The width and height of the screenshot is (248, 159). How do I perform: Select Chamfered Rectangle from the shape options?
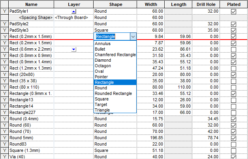pos(115,55)
